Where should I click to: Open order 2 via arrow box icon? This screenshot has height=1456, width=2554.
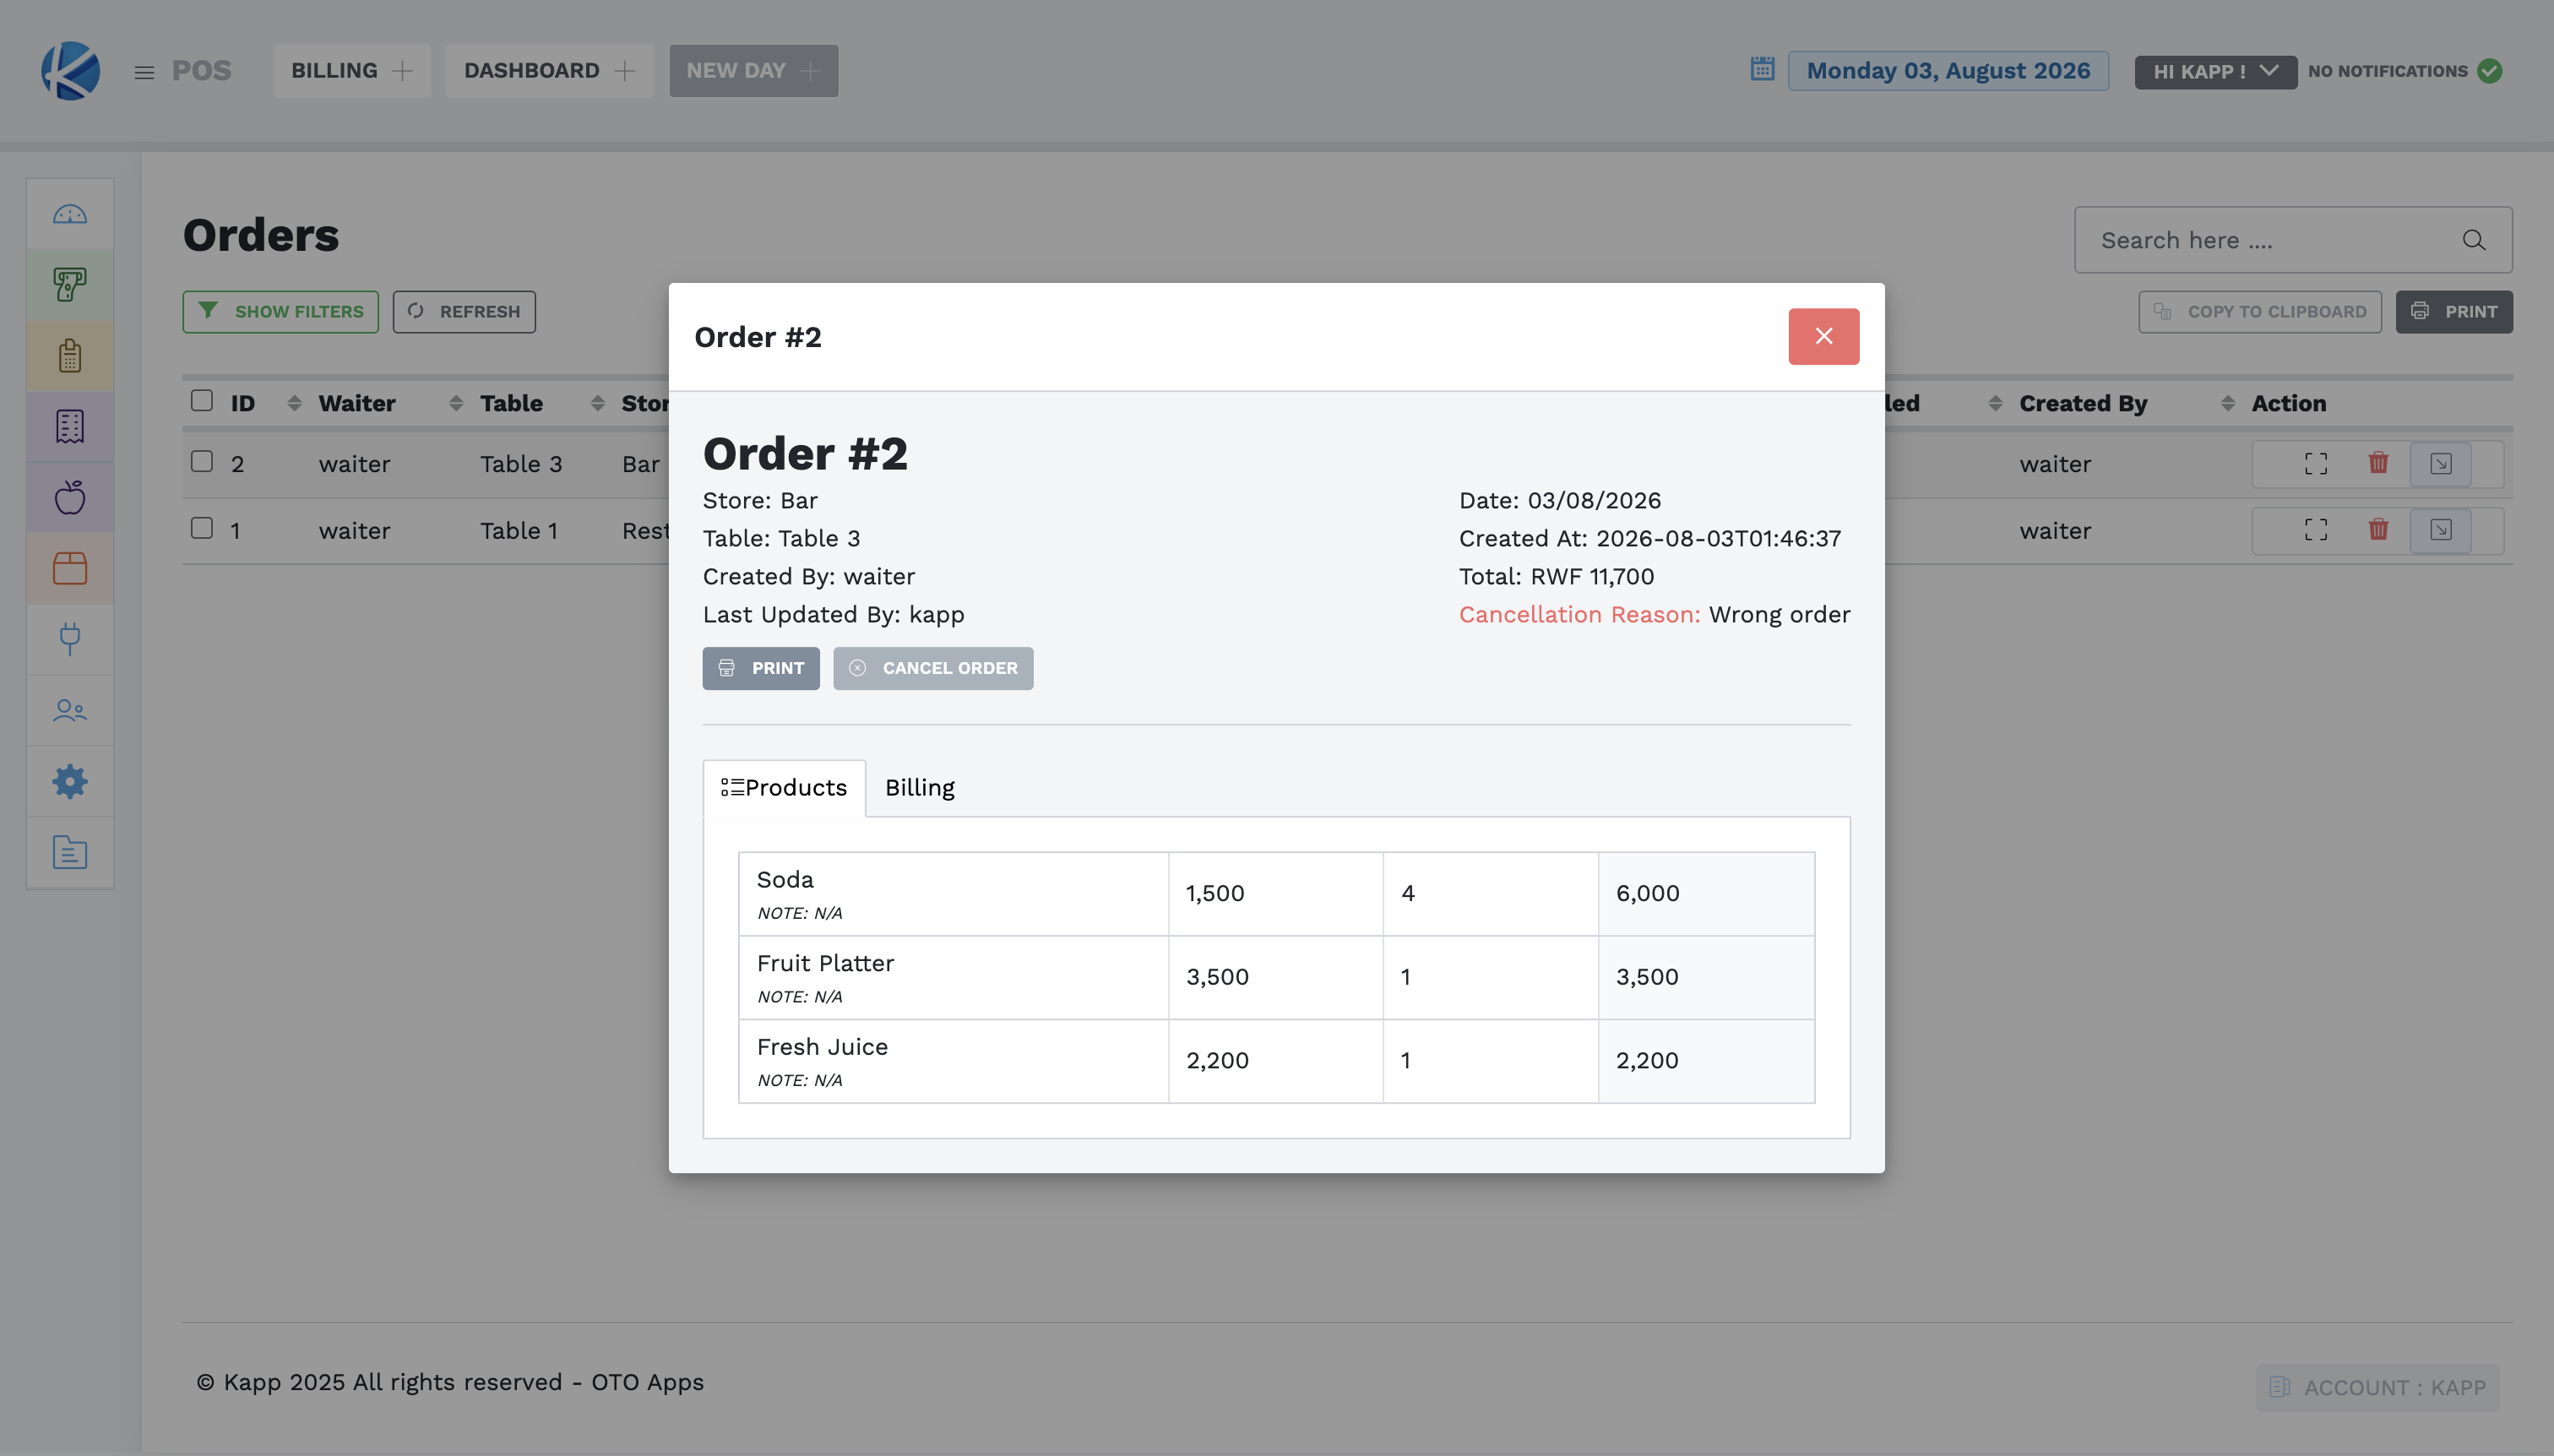click(x=2441, y=464)
